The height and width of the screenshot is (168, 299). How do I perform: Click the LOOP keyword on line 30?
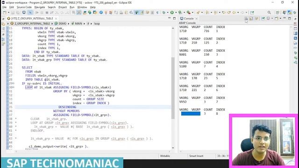[x=29, y=87]
